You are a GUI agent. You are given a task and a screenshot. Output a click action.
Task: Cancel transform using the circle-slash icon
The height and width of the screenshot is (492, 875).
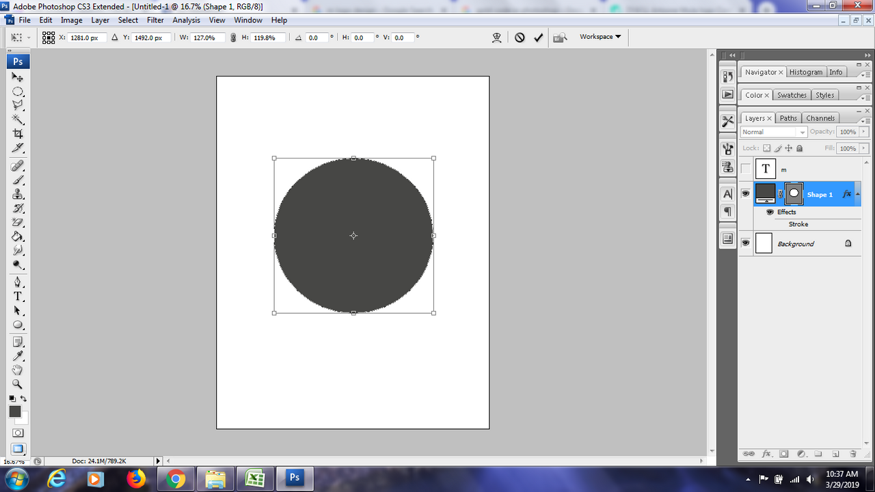pyautogui.click(x=520, y=38)
